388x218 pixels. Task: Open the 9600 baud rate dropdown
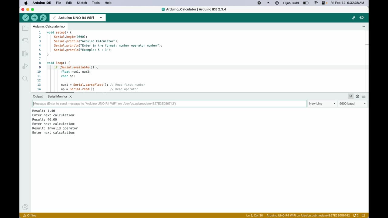pos(353,104)
